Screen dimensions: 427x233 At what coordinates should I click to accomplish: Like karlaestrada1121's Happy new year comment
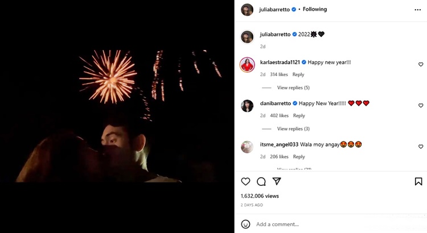tap(421, 65)
